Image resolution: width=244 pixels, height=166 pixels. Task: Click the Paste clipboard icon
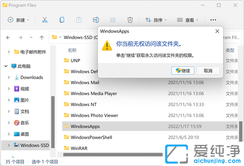pyautogui.click(x=79, y=20)
